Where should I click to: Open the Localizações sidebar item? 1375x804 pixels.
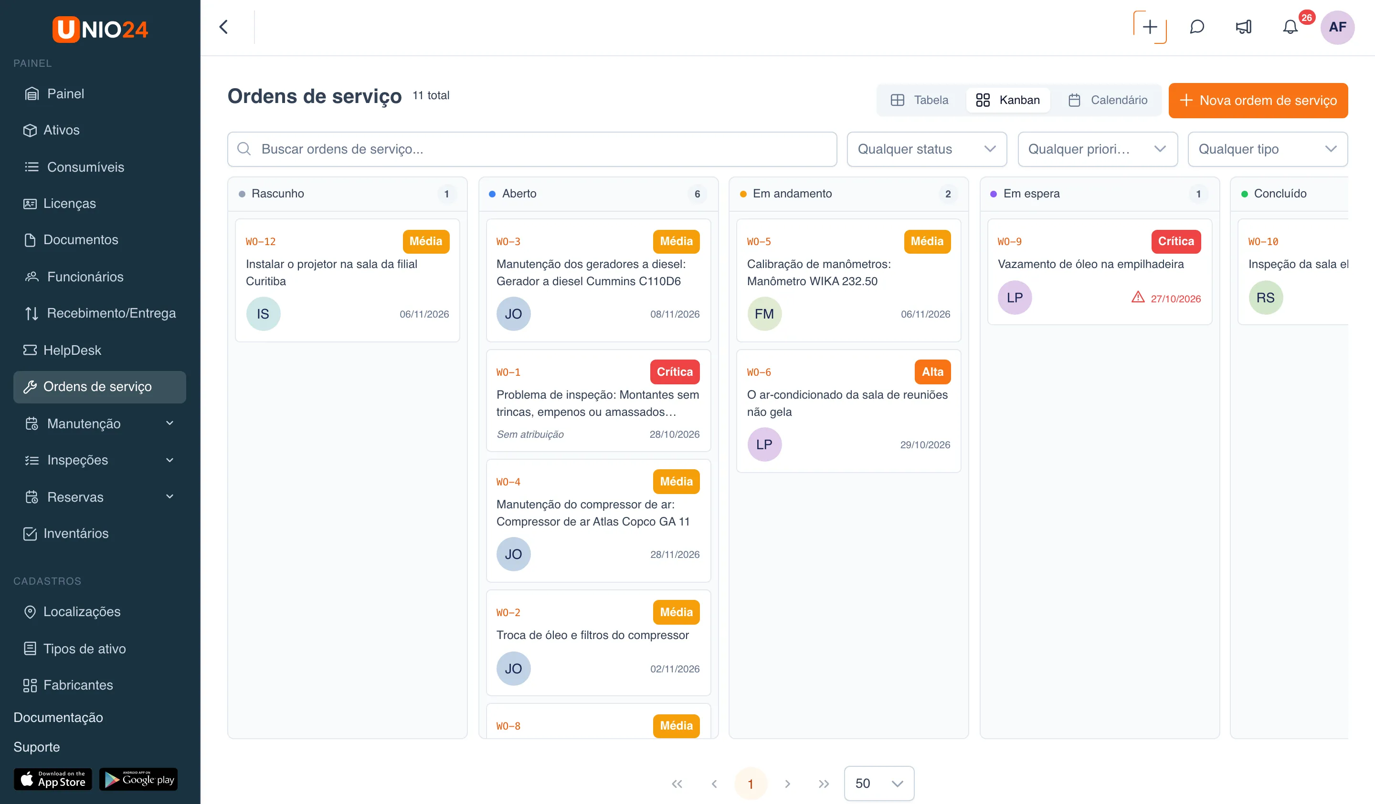click(x=100, y=612)
